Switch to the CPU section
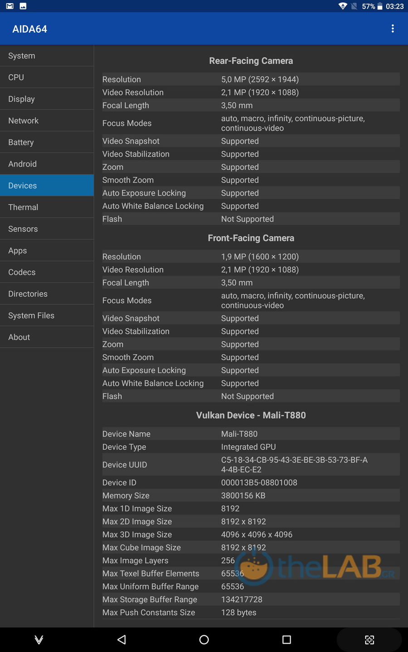This screenshot has width=408, height=652. pyautogui.click(x=47, y=77)
